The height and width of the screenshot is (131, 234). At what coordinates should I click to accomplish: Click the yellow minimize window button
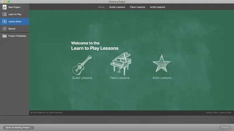point(6,2)
